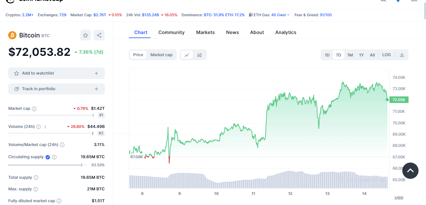Switch to line chart view icon
Screen dimensions: 426x205
[x=187, y=55]
